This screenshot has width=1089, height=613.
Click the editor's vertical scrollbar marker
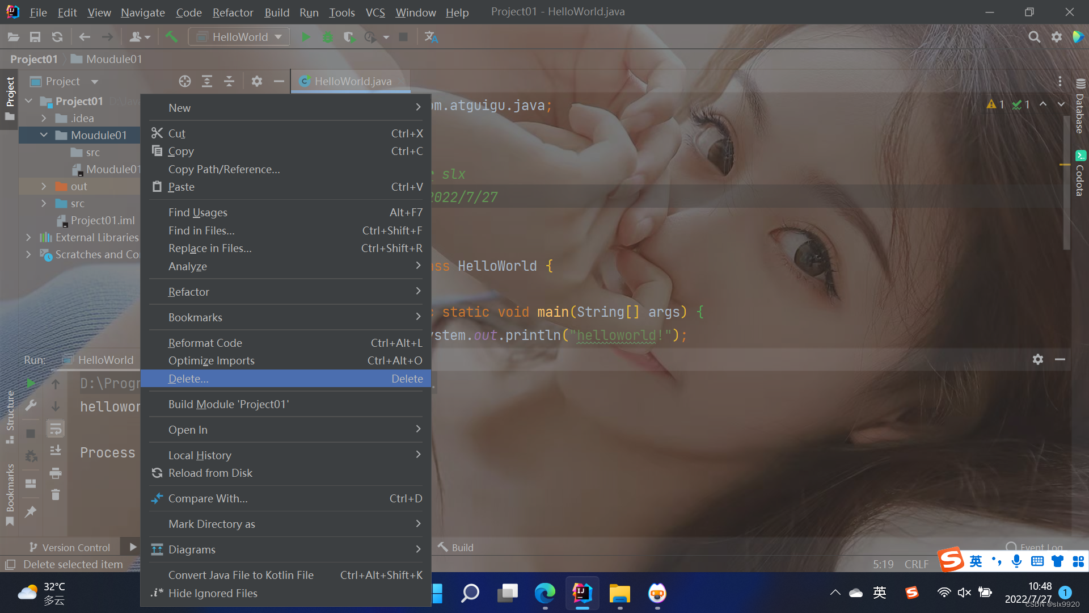tap(1065, 165)
